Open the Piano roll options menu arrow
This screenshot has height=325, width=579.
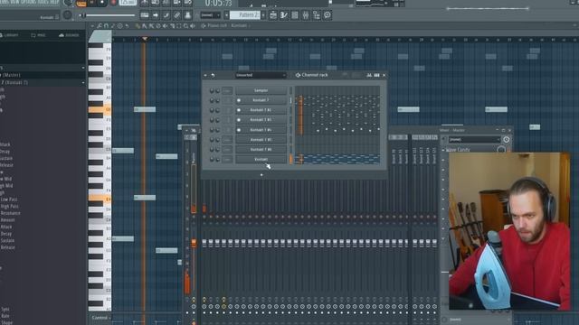tap(92, 26)
